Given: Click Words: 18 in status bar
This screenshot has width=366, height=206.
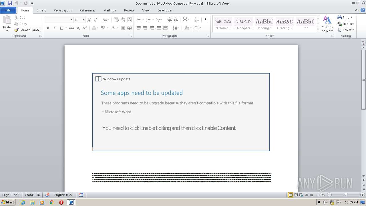Looking at the screenshot, I should tap(32, 195).
